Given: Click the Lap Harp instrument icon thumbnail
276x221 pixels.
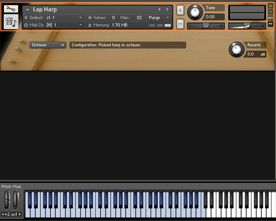Looking at the screenshot, I should tap(11, 22).
